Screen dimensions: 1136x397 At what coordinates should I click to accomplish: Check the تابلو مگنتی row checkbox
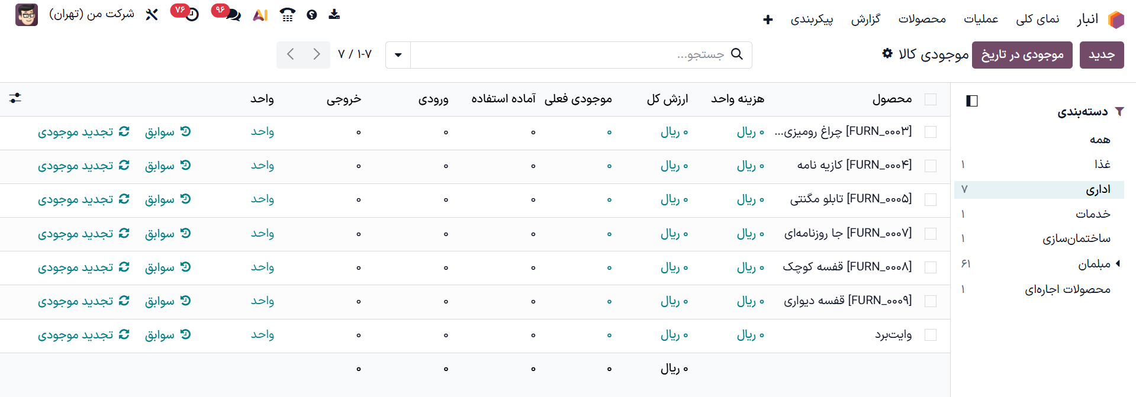click(931, 199)
